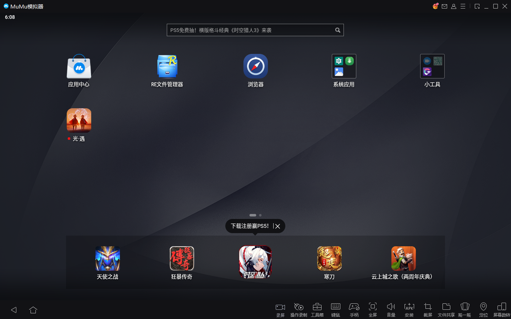
Task: Take a screenshot with 截屏
Action: click(428, 310)
